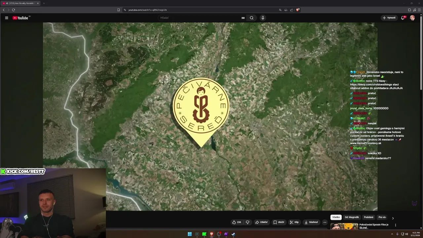Open Brave browser in taskbar
The width and height of the screenshot is (423, 238).
pyautogui.click(x=211, y=234)
